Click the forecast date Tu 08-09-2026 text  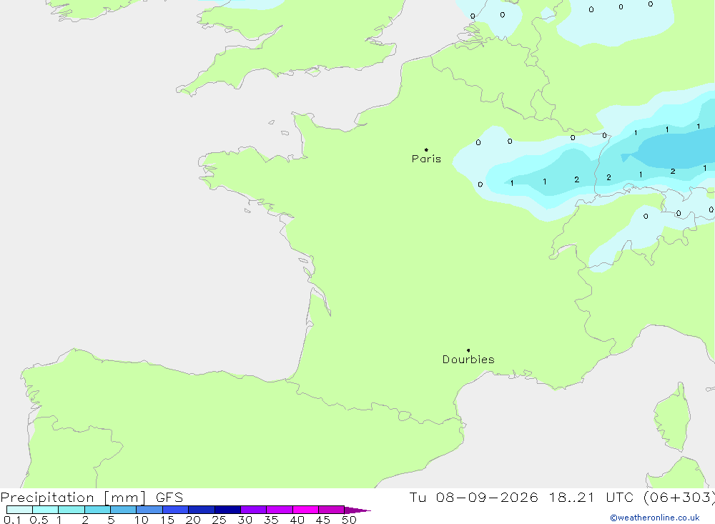[x=473, y=497]
